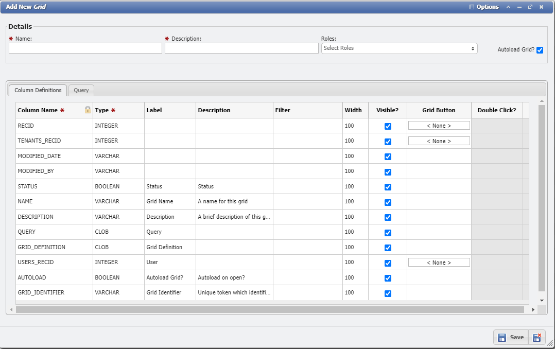Pop out the window with the external icon
Viewport: 555px width, 349px height.
[x=530, y=7]
